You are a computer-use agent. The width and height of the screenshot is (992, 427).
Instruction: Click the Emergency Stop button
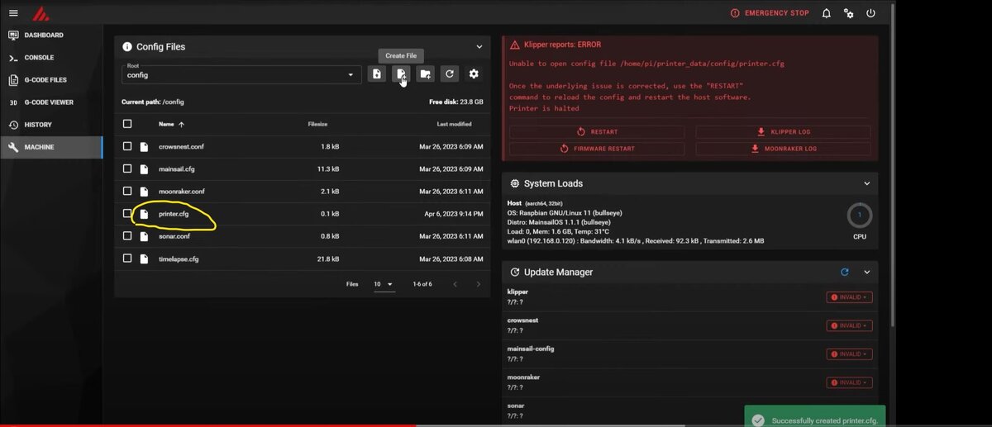[770, 13]
